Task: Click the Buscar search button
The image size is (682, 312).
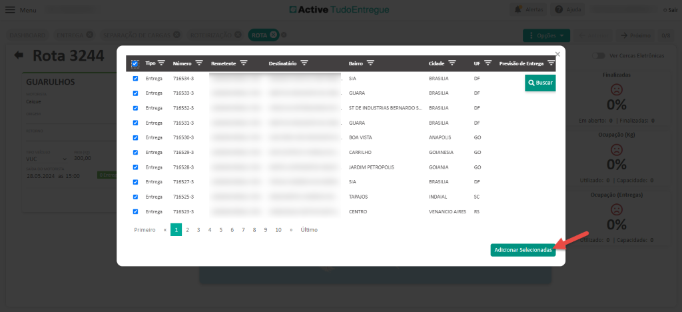Action: [x=540, y=83]
